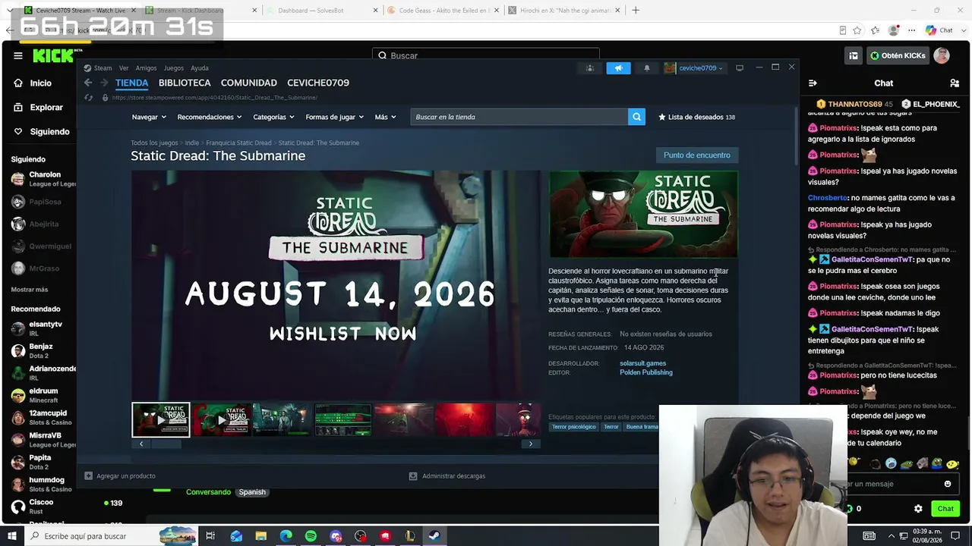The image size is (972, 546).
Task: Open the Ver menu
Action: coord(124,68)
